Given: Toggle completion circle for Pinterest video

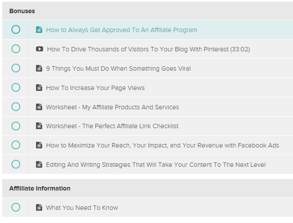Looking at the screenshot, I should 16,49.
